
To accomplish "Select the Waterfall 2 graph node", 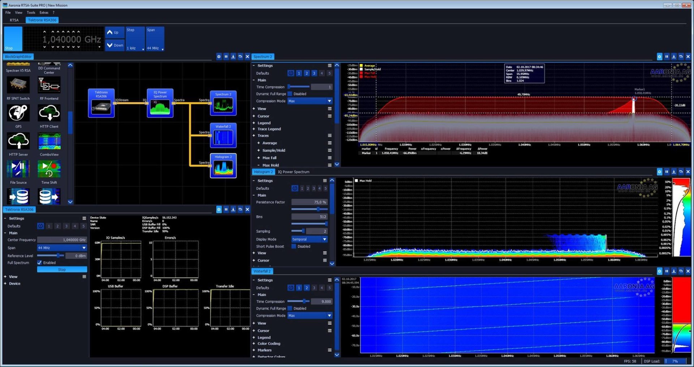I will click(x=223, y=135).
